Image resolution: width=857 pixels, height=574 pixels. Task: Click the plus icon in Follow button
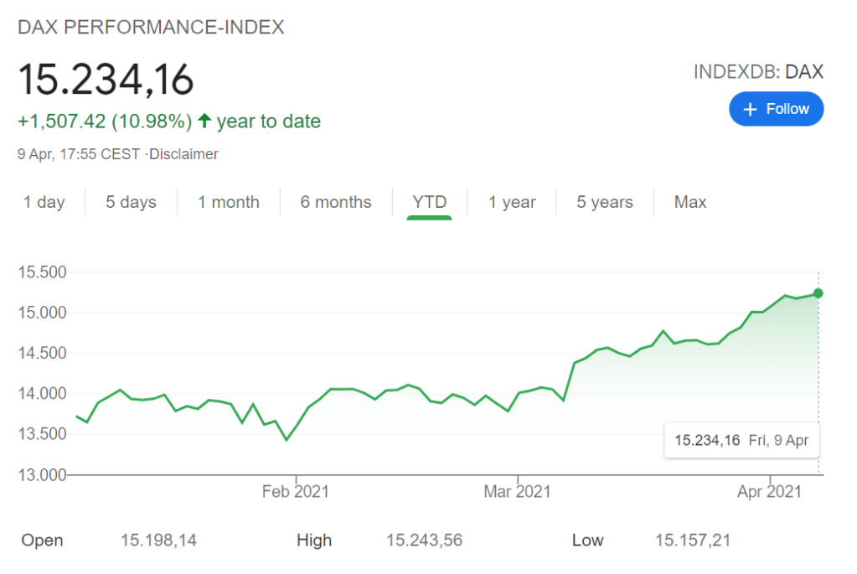pos(751,109)
